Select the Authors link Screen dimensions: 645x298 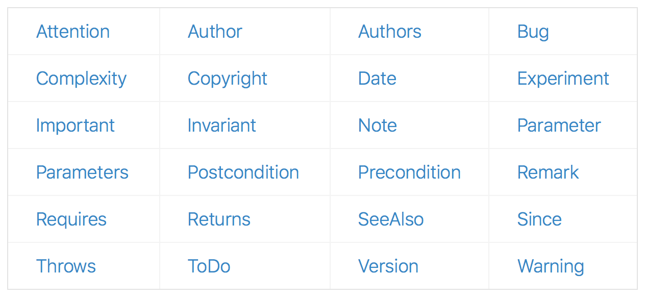click(390, 32)
